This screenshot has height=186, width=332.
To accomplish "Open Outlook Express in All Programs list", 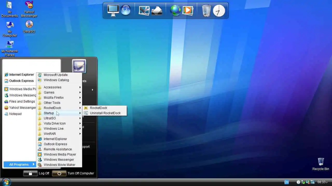I will click(59, 144).
